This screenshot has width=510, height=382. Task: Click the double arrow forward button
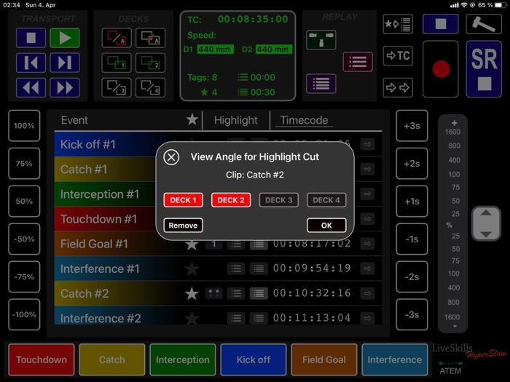pyautogui.click(x=398, y=87)
